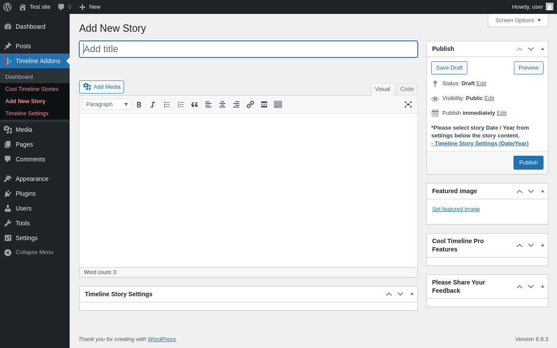Show the toolbar toggle row

click(x=278, y=104)
